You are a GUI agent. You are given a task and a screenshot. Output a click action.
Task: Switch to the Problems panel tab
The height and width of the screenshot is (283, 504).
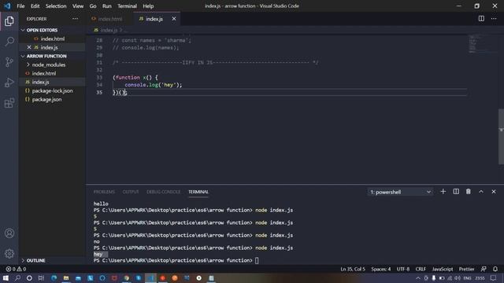tap(104, 192)
